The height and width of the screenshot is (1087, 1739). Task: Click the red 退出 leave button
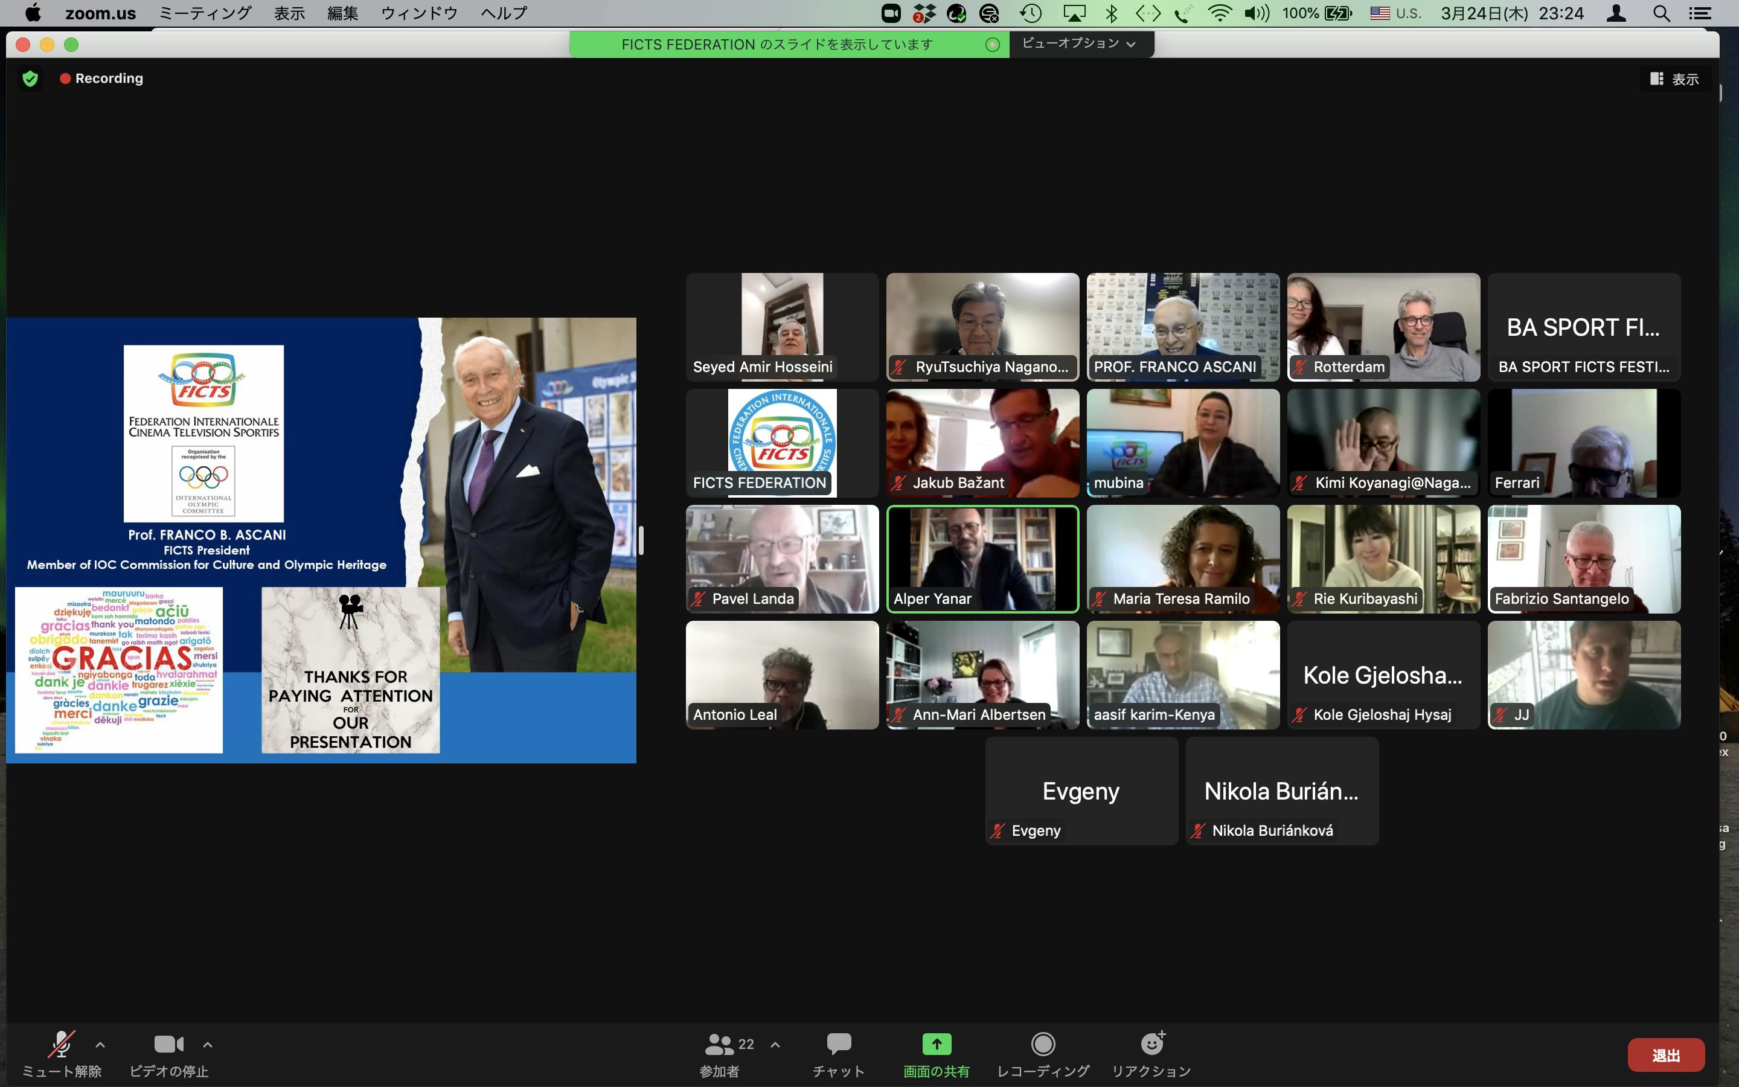pyautogui.click(x=1665, y=1054)
